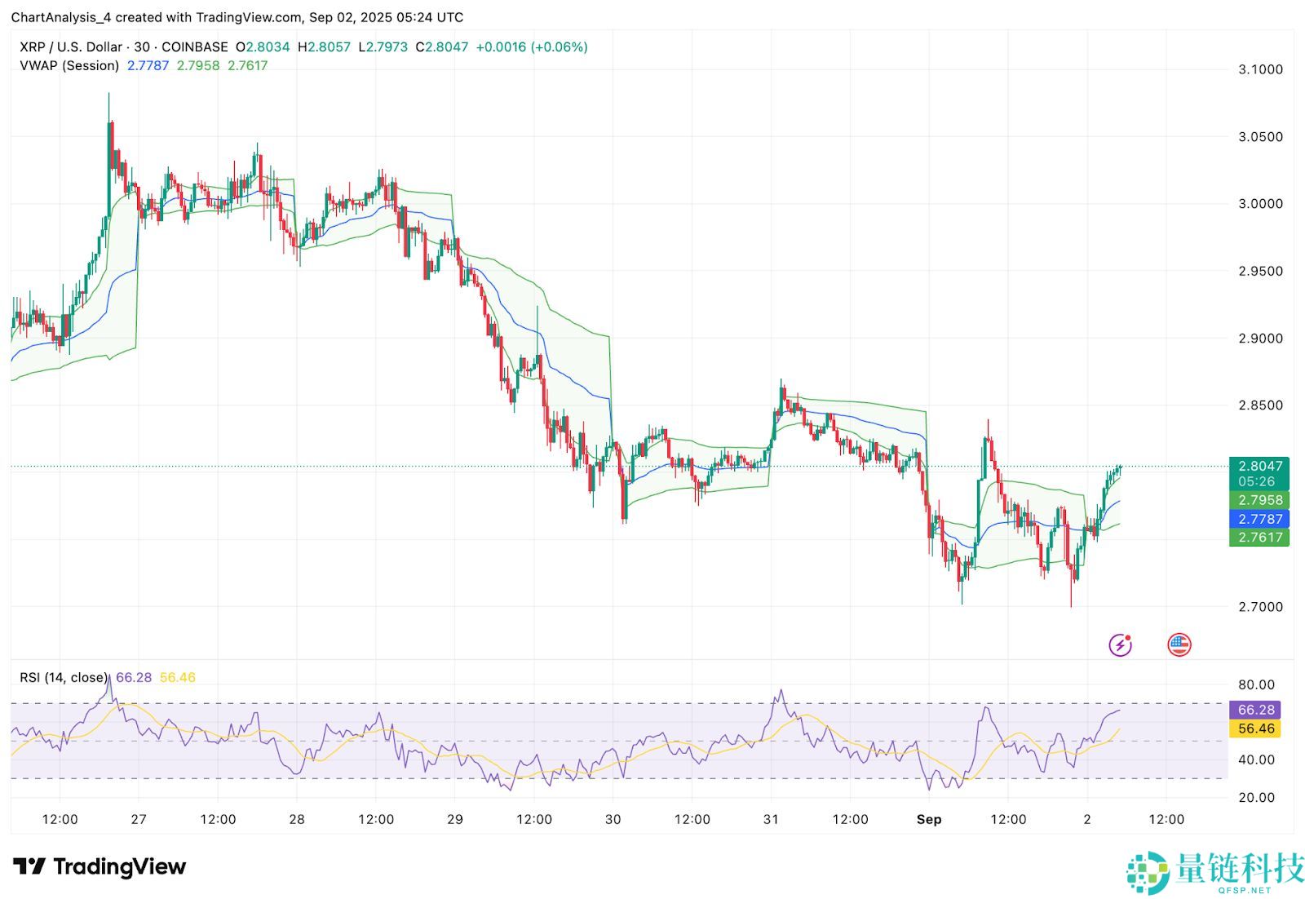Click the lightning bolt events icon
This screenshot has height=899, width=1305.
point(1121,644)
